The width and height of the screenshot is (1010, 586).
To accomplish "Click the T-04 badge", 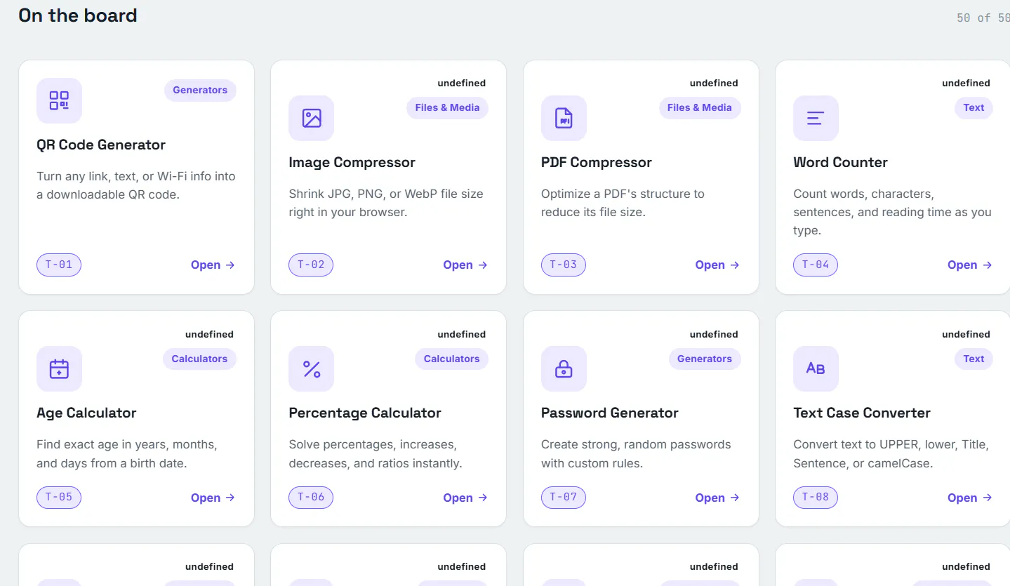I will click(x=816, y=265).
